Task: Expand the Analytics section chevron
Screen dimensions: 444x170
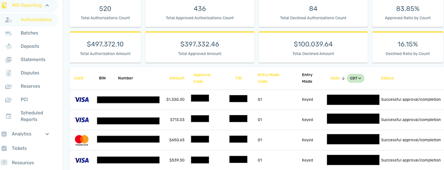Action: (x=47, y=134)
